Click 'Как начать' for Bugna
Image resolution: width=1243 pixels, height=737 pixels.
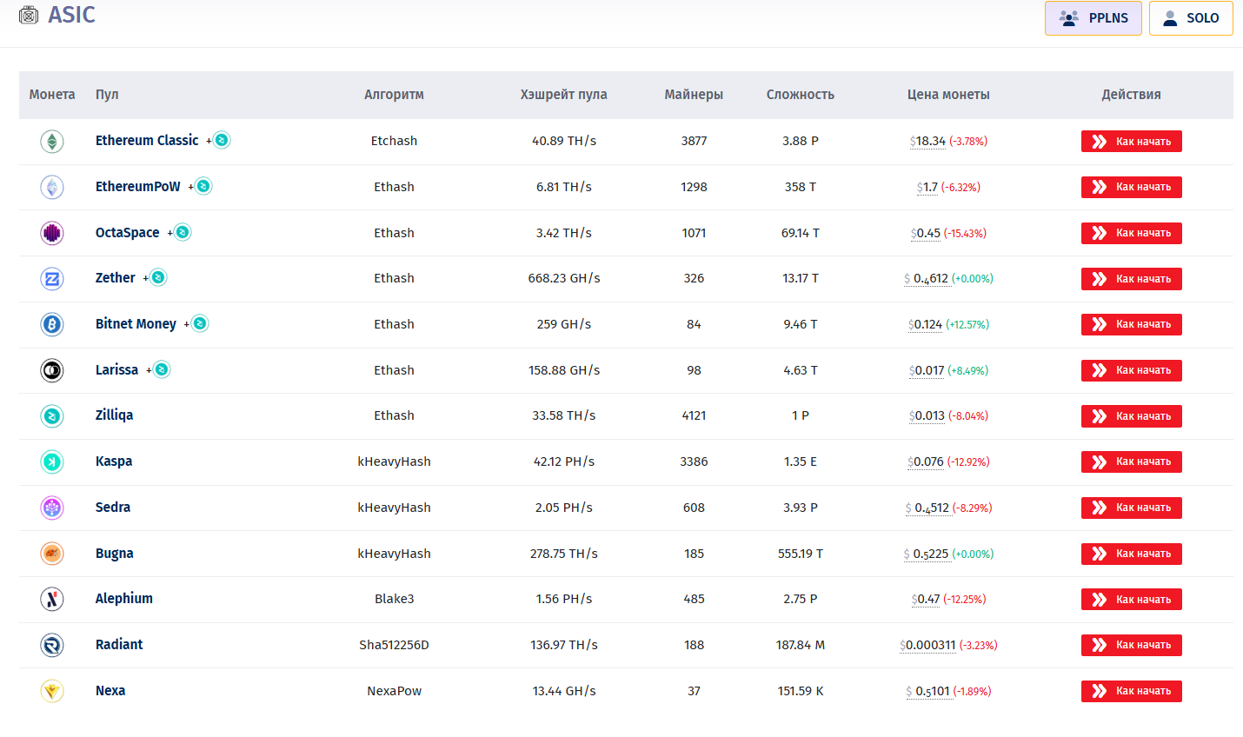tap(1132, 554)
